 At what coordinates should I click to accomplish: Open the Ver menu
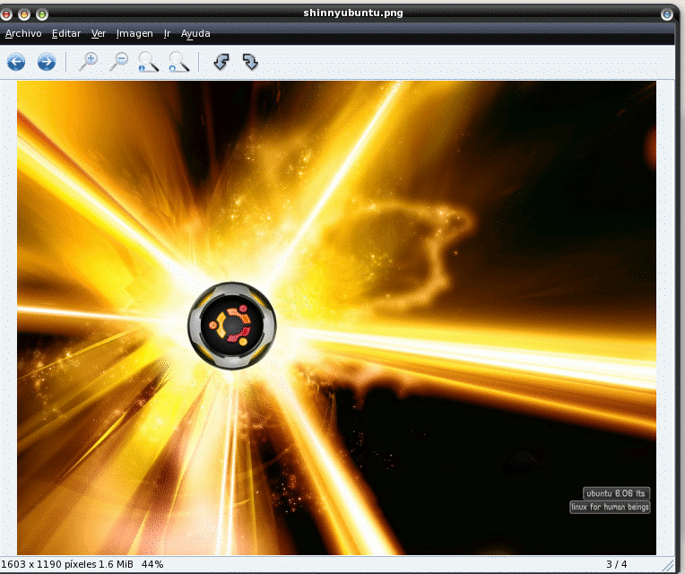pyautogui.click(x=99, y=34)
